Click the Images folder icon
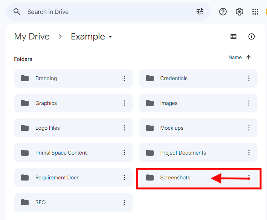This screenshot has height=220, width=267. tap(150, 103)
